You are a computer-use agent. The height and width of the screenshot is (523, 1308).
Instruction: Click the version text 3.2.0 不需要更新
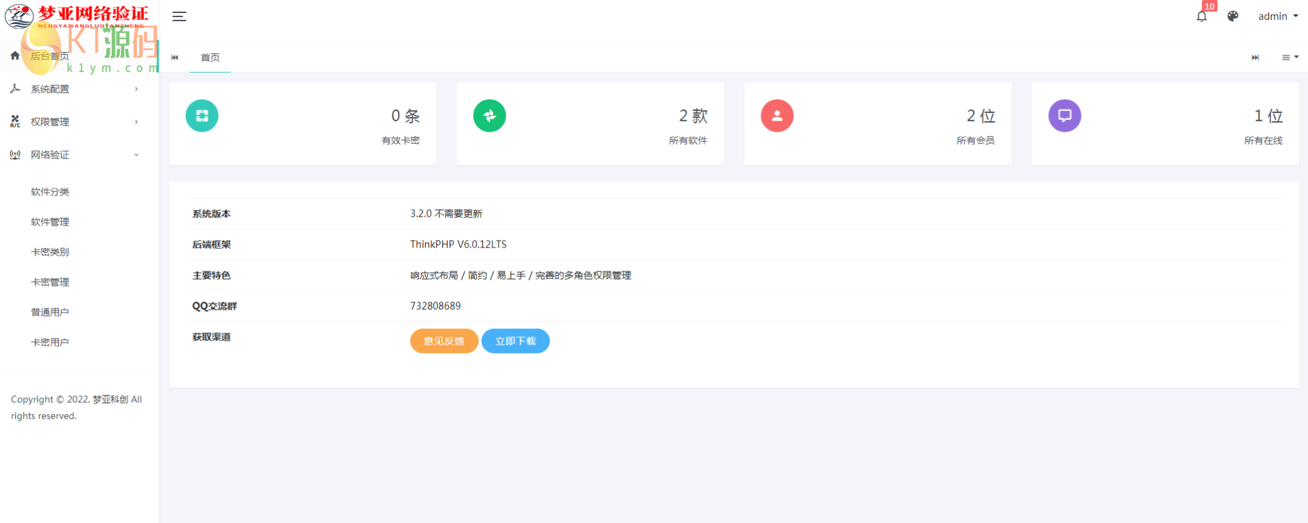pyautogui.click(x=447, y=214)
